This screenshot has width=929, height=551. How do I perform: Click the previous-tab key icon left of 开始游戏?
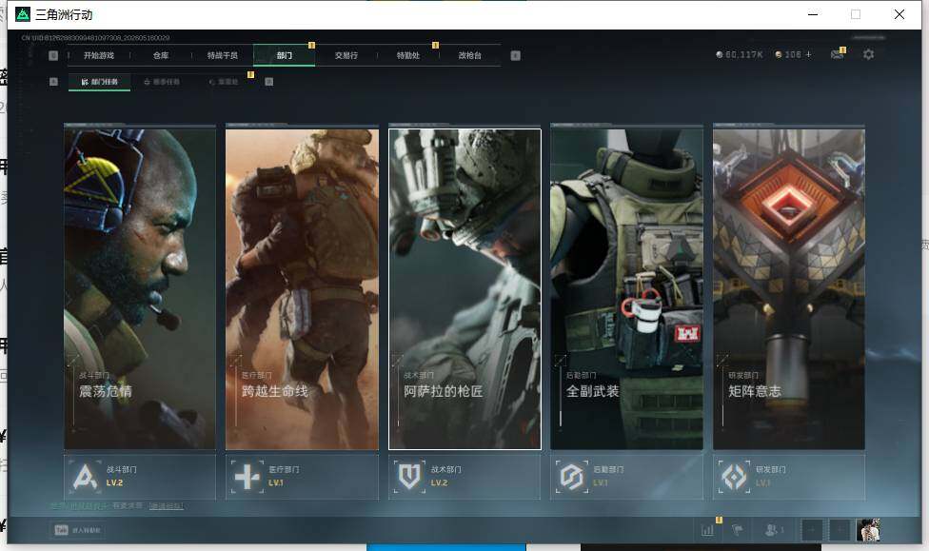53,55
